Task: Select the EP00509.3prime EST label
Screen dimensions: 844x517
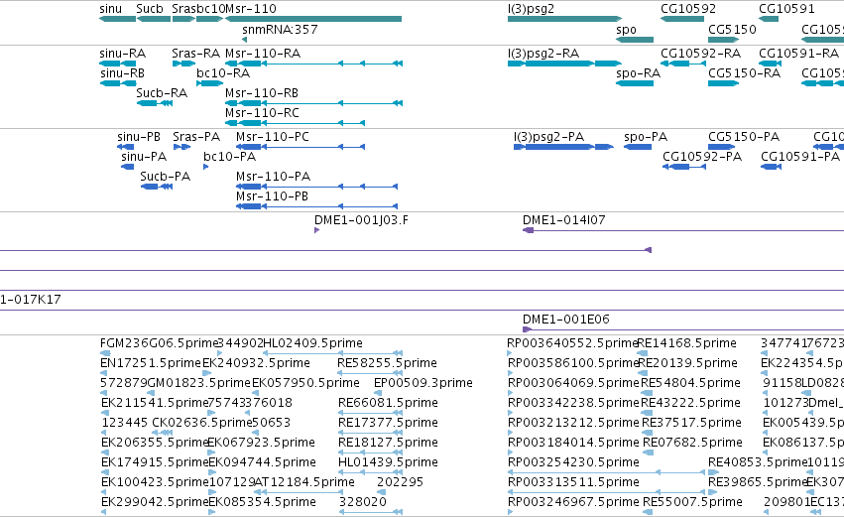Action: tap(423, 383)
